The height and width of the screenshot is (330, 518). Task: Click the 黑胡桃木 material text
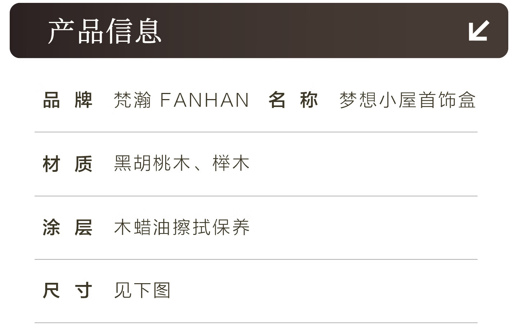click(152, 163)
